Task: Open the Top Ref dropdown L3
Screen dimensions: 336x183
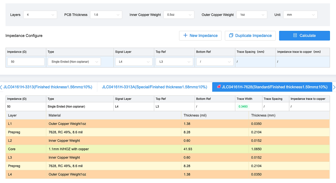Action: tap(174, 62)
